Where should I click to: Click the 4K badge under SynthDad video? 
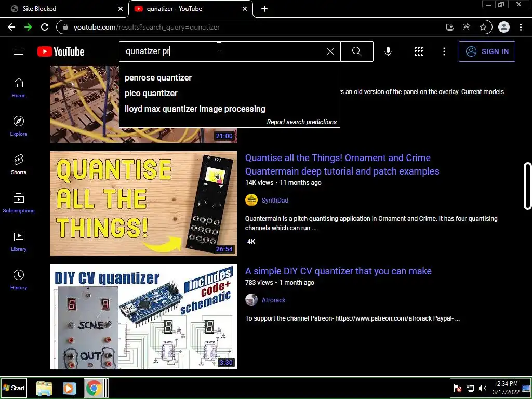(x=251, y=242)
